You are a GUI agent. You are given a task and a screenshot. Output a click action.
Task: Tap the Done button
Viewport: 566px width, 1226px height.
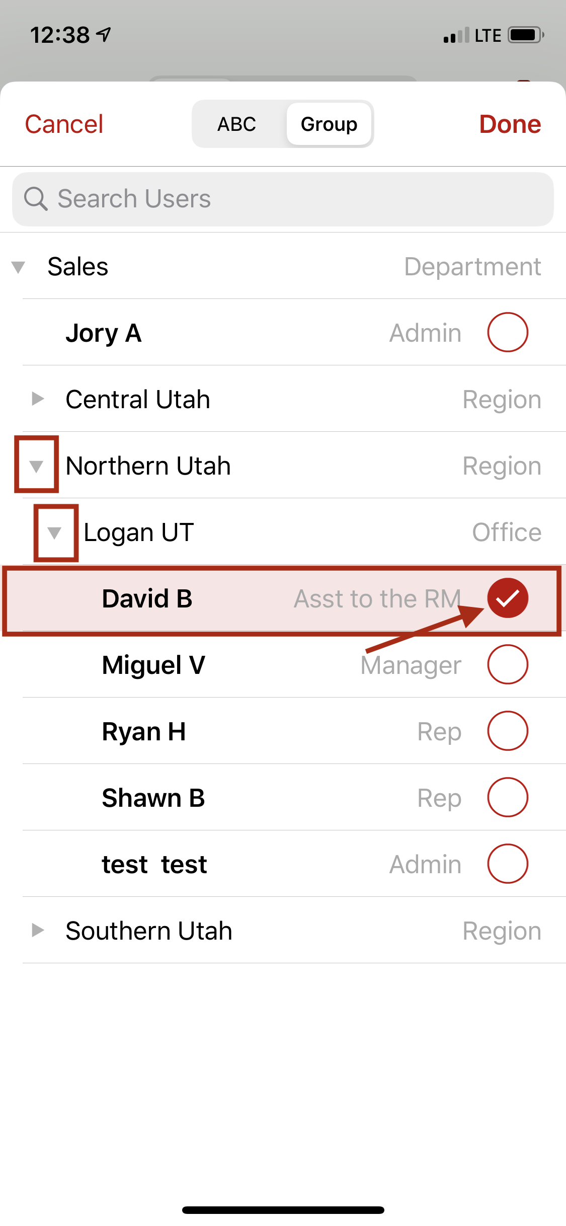pyautogui.click(x=510, y=124)
